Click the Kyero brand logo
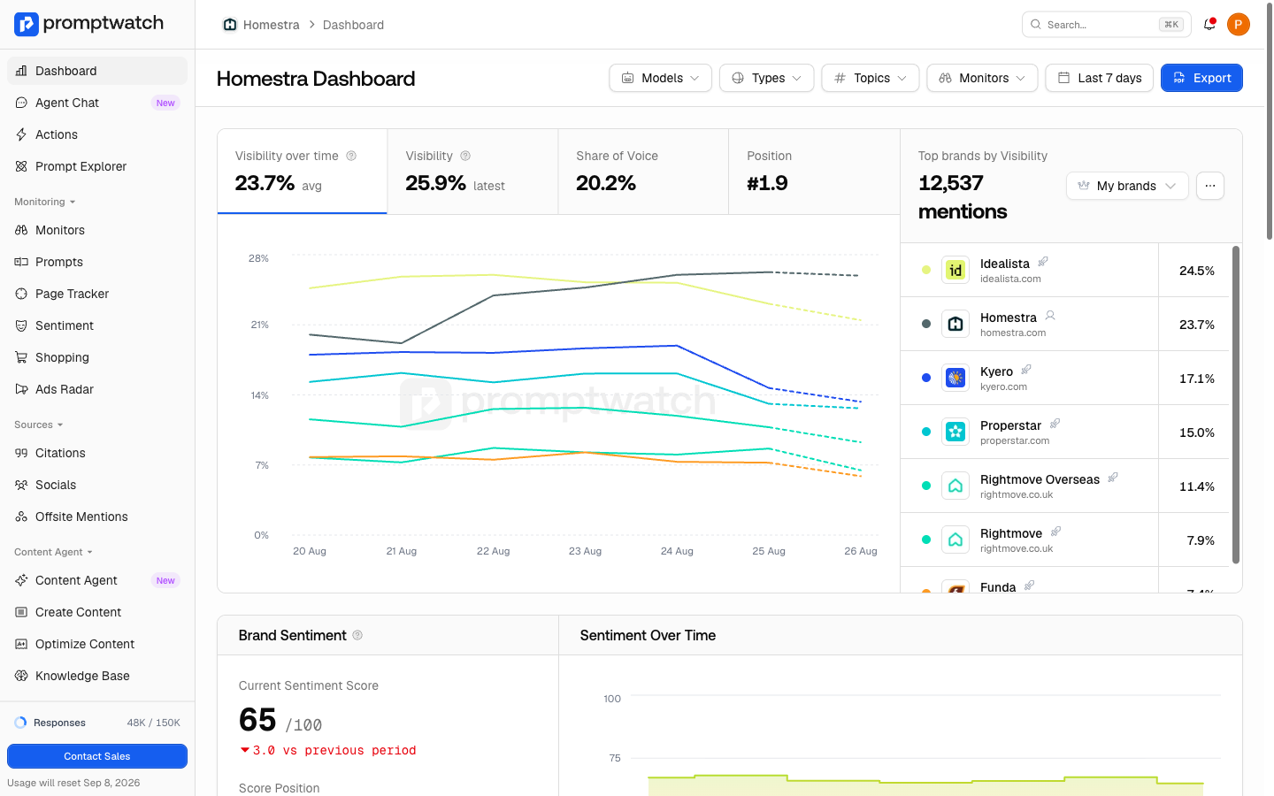This screenshot has height=796, width=1274. (955, 378)
